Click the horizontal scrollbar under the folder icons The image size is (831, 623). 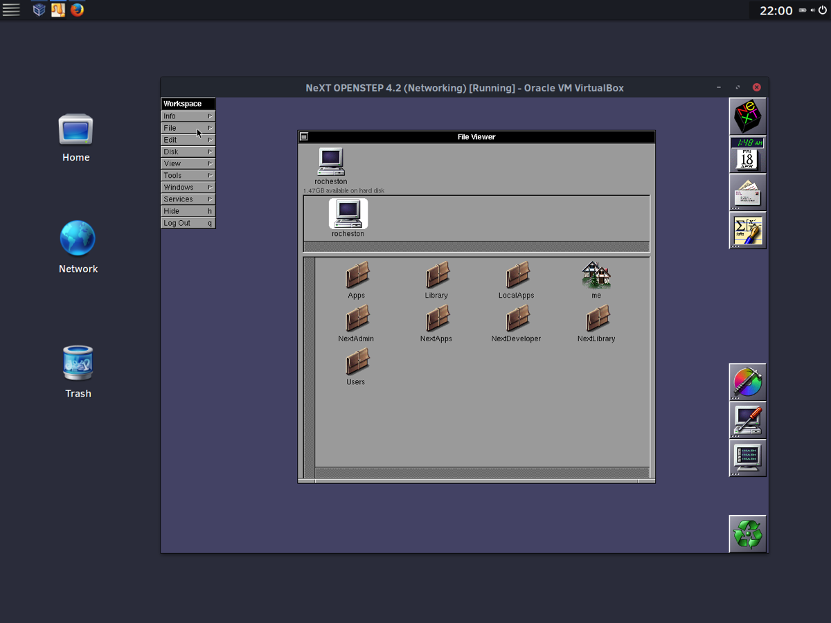483,472
